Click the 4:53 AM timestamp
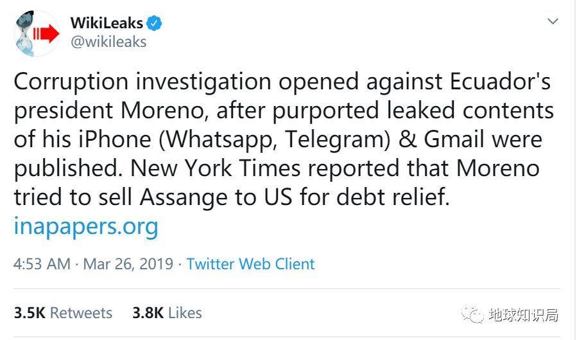This screenshot has height=340, width=577. (x=44, y=264)
